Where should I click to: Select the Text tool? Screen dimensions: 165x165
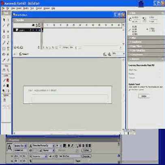(8, 31)
